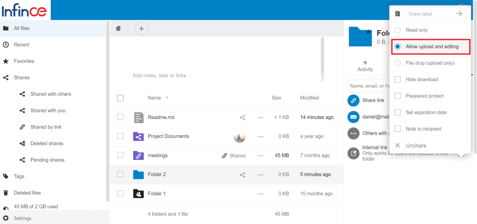Open the Activity tab in sidebar
The height and width of the screenshot is (224, 477).
[x=365, y=66]
